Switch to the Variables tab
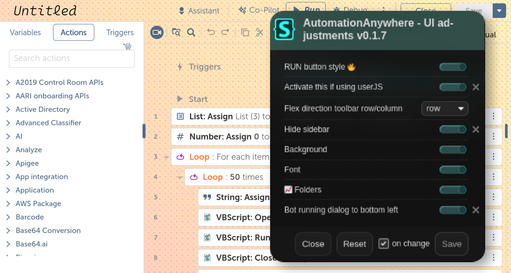511x273 pixels. [x=25, y=33]
